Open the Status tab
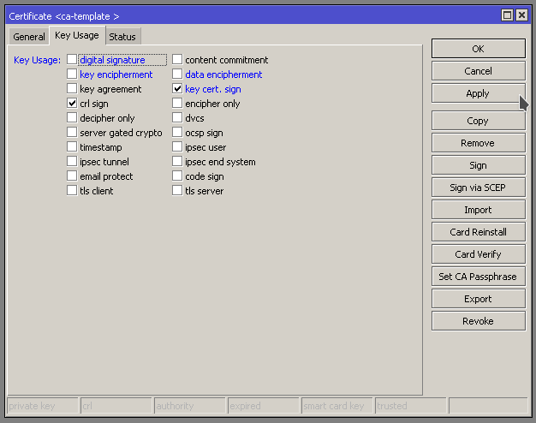 pyautogui.click(x=122, y=37)
